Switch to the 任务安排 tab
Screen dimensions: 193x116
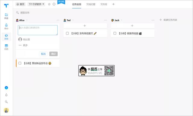pos(77,4)
